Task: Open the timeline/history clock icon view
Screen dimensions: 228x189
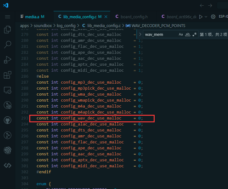Action: click(8, 105)
